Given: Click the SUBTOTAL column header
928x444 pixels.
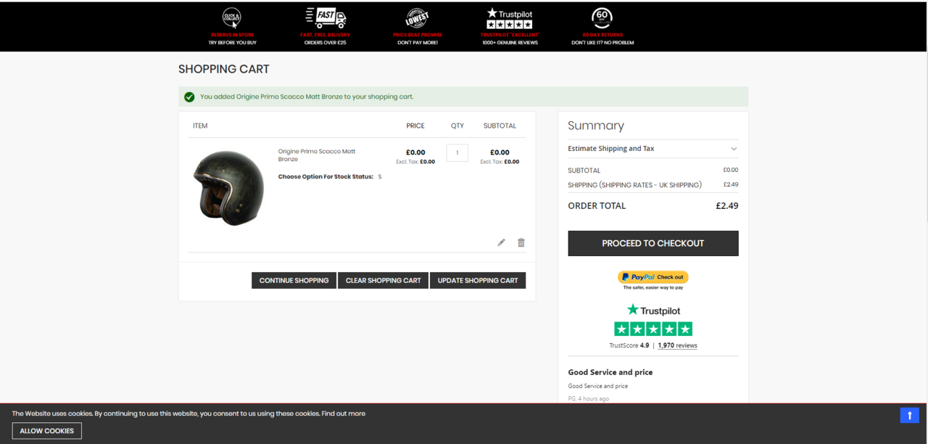Looking at the screenshot, I should (x=500, y=126).
